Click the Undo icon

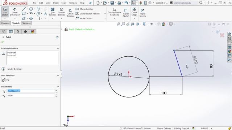pyautogui.click(x=126, y=3)
